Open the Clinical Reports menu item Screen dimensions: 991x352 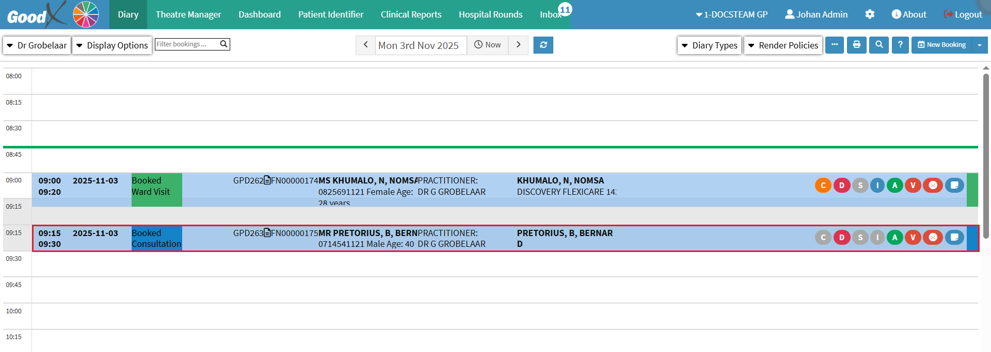pos(411,14)
